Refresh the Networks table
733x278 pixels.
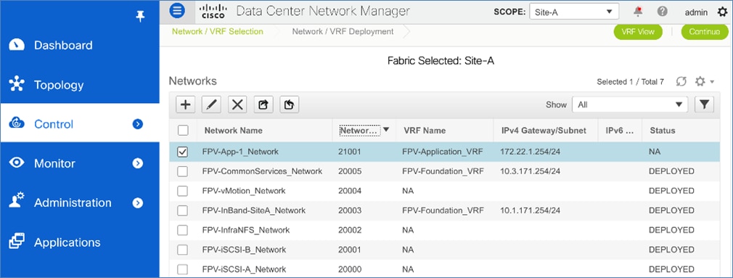click(x=681, y=82)
